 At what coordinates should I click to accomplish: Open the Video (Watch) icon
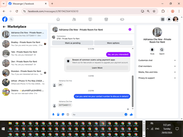point(90,19)
